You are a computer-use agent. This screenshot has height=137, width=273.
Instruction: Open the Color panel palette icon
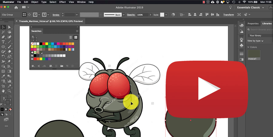click(x=241, y=25)
